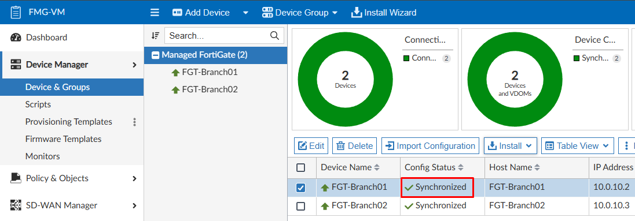Viewport: 635px width, 221px height.
Task: Click the sort order icon beside Search
Action: click(155, 36)
